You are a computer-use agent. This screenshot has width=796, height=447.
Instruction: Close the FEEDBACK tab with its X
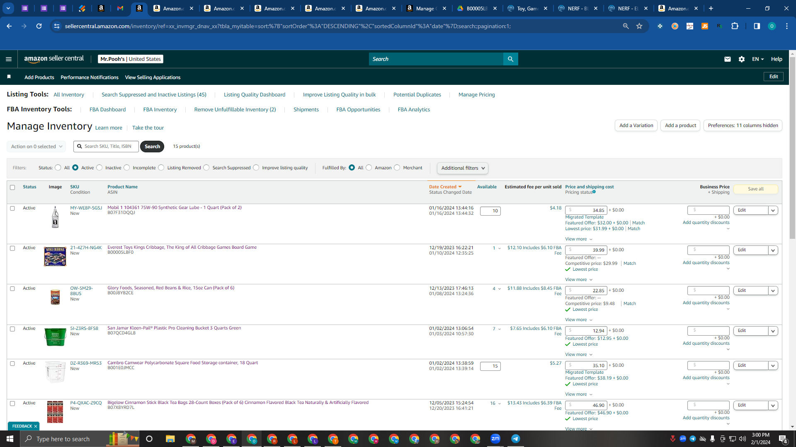(36, 426)
